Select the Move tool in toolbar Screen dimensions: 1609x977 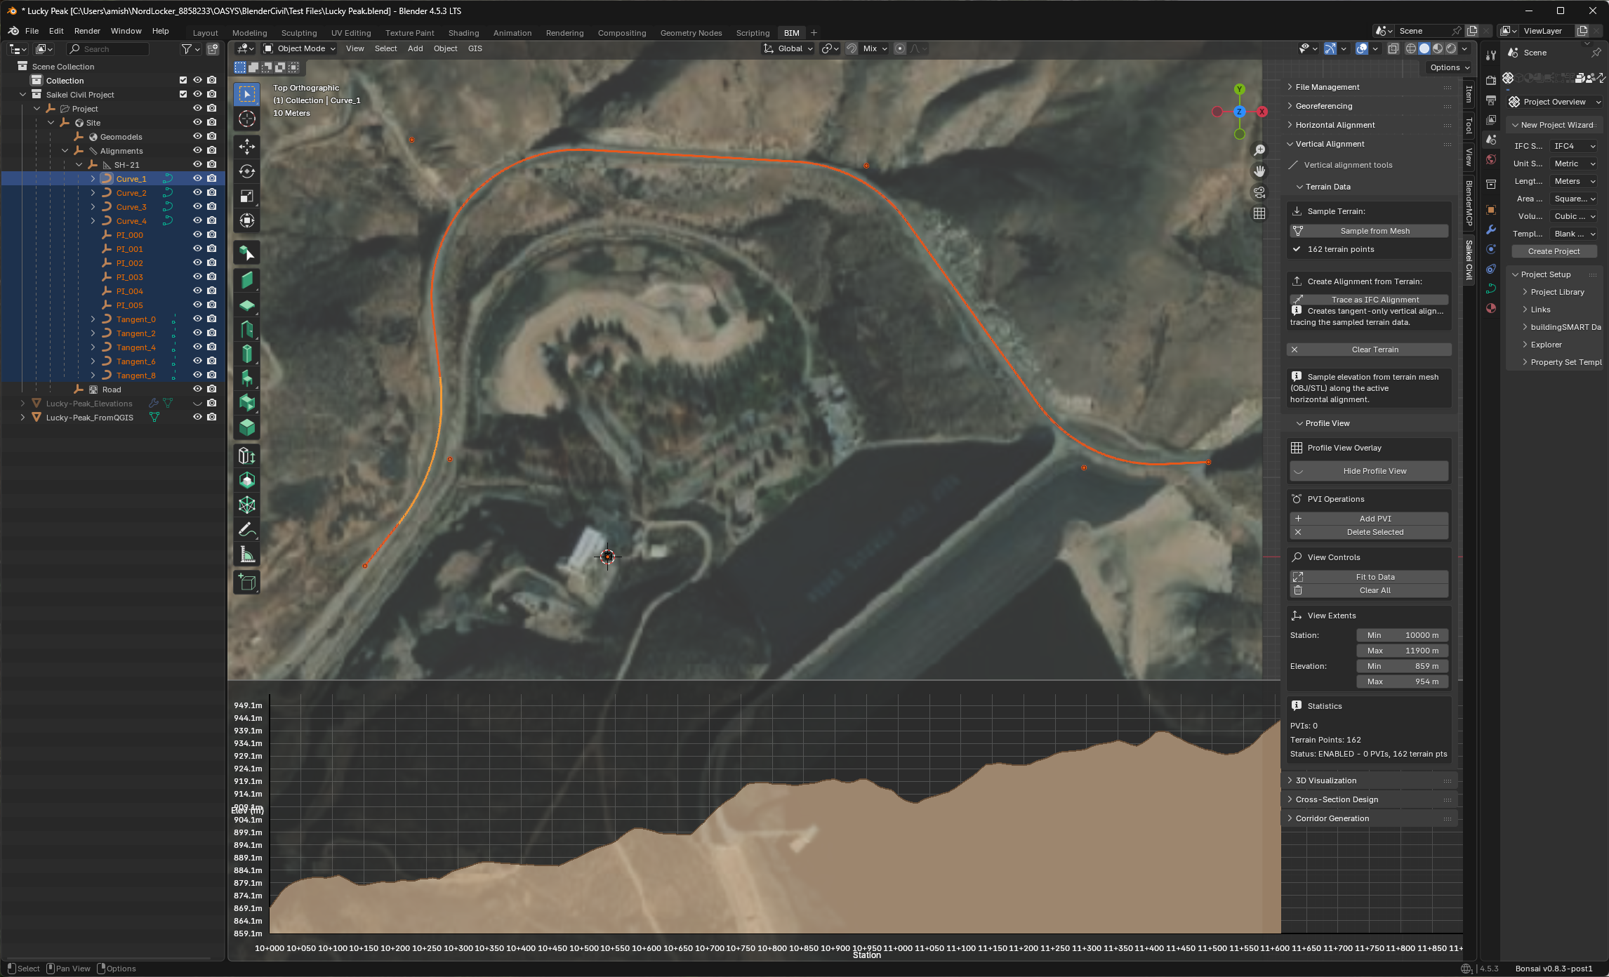246,146
